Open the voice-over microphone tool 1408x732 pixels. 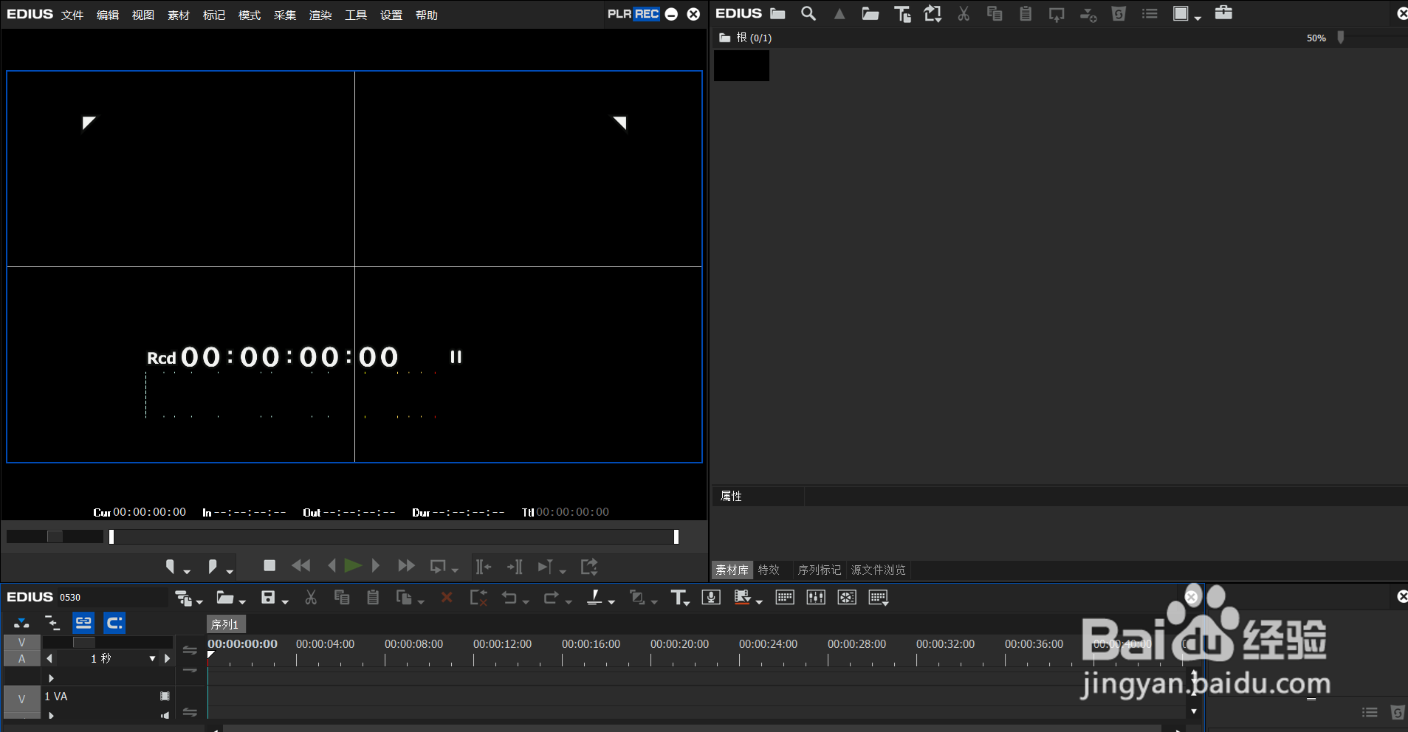711,598
